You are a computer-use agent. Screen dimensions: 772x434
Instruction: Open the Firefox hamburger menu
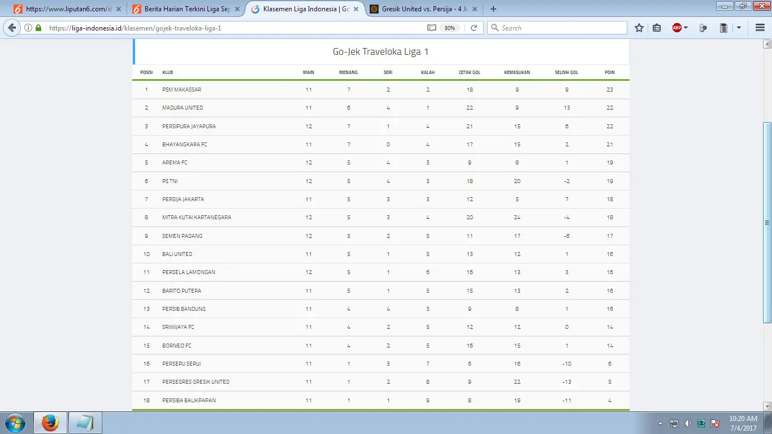click(x=760, y=28)
